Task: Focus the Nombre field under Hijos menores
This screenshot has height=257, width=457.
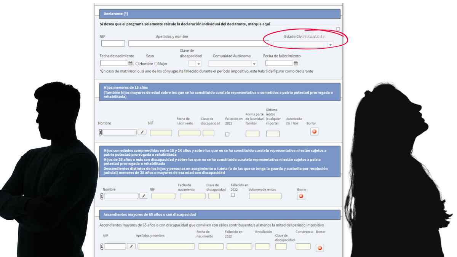Action: point(120,132)
